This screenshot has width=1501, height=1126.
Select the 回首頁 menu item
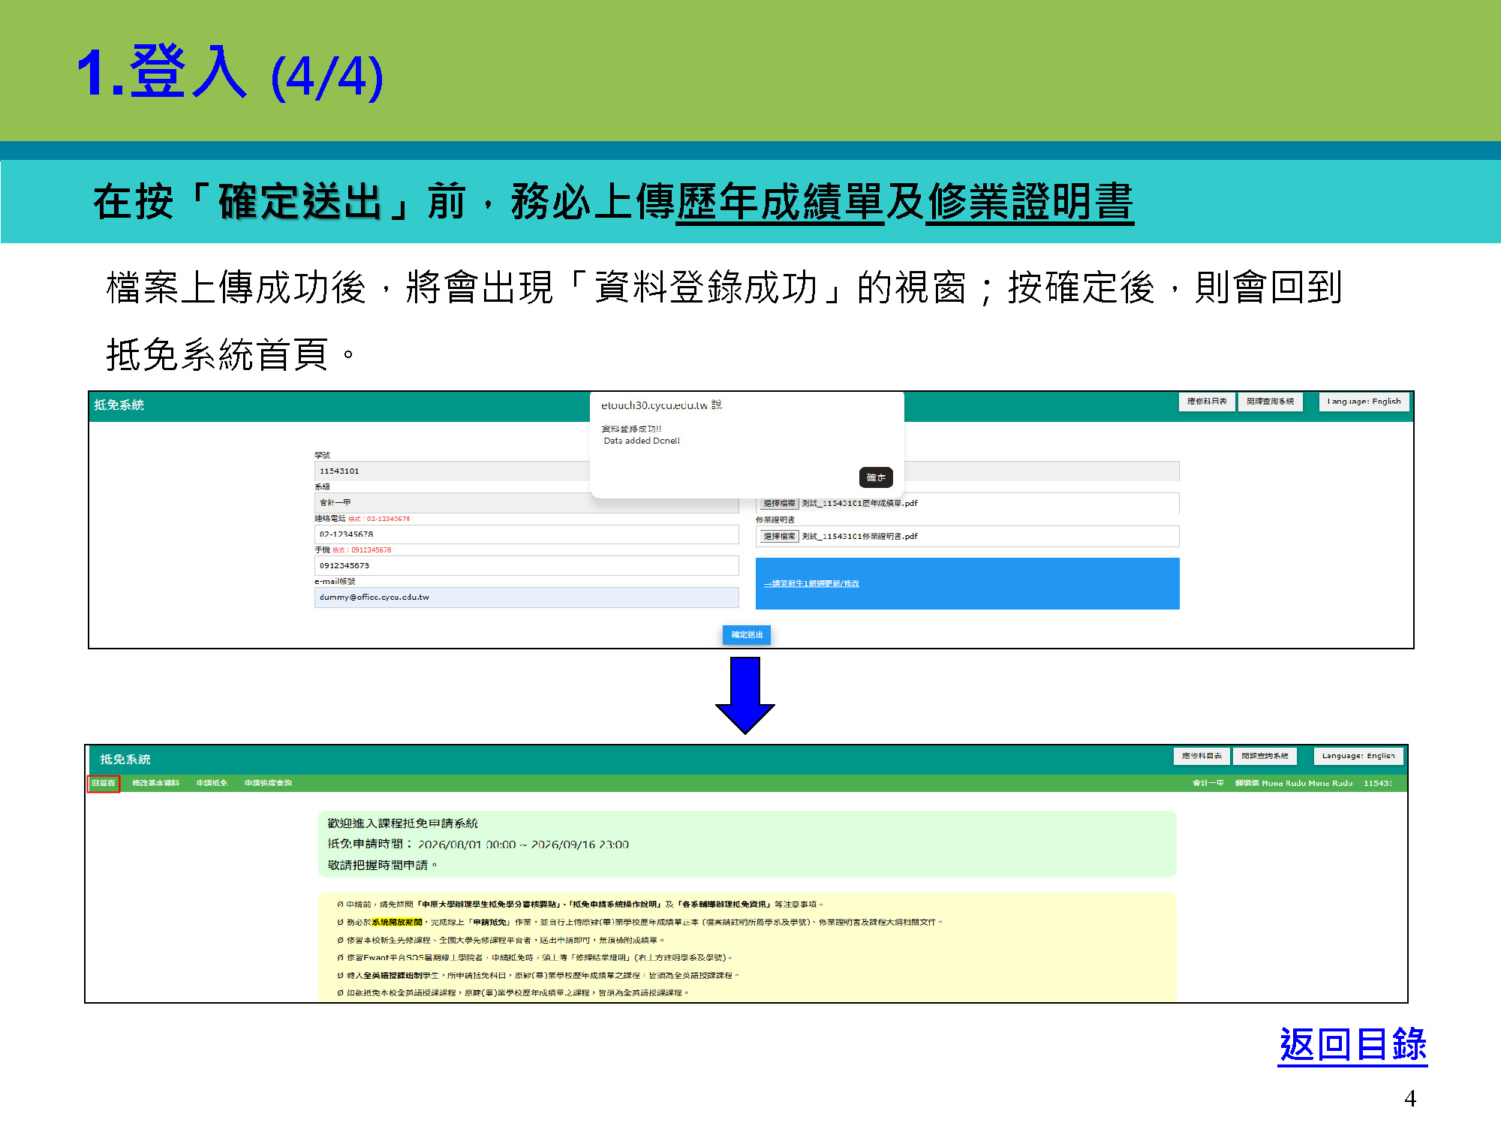point(104,784)
